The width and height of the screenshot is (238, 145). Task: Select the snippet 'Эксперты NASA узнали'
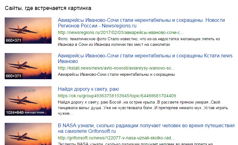(x=135, y=144)
